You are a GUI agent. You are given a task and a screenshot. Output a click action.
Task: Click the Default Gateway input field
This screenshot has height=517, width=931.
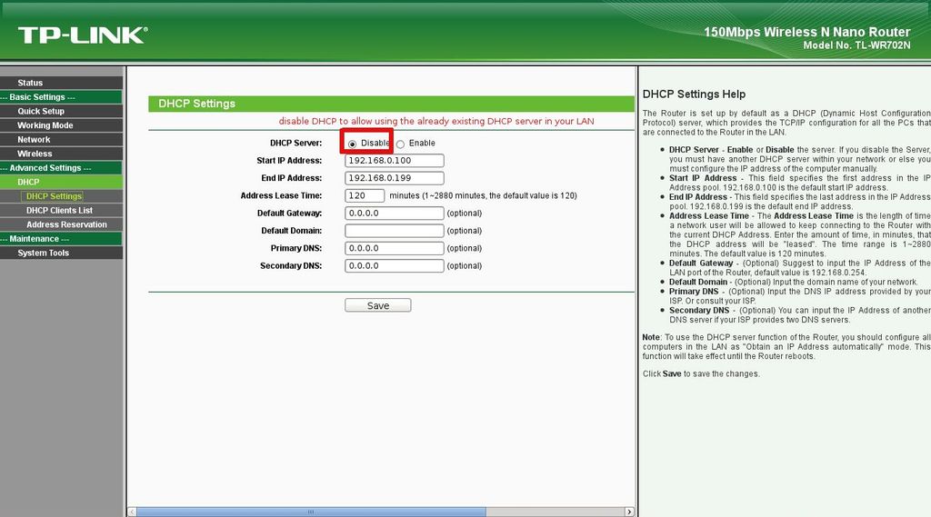[395, 214]
